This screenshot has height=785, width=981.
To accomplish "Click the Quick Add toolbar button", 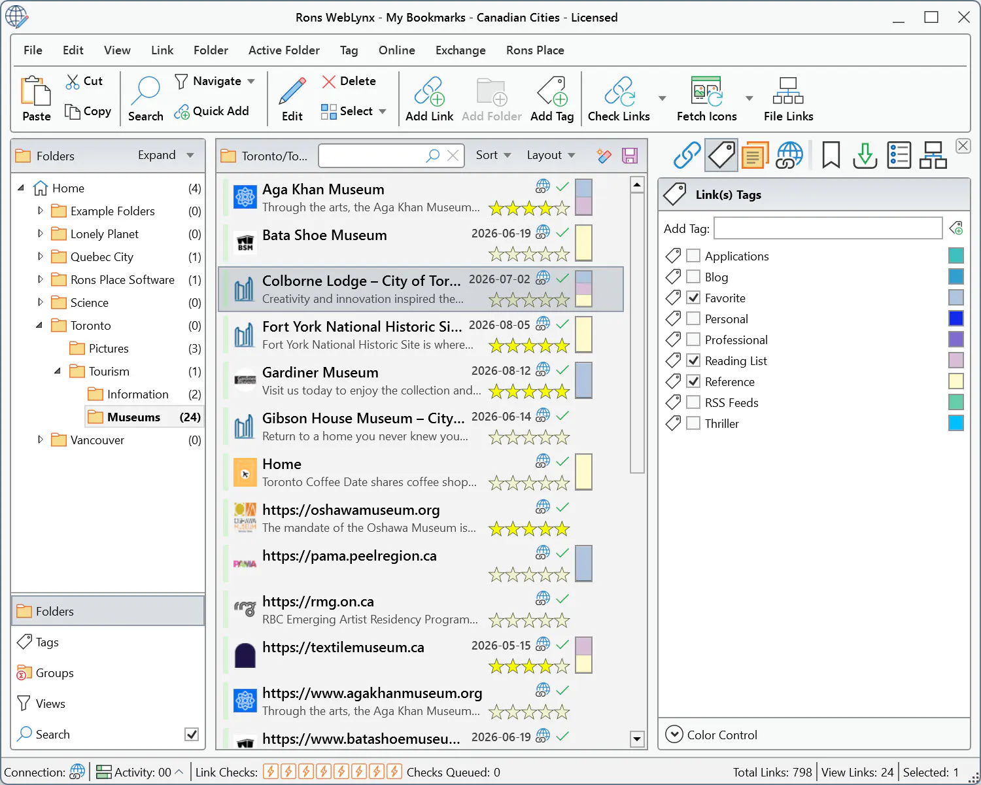I will pyautogui.click(x=211, y=111).
